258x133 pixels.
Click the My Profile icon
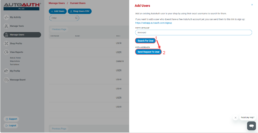tap(7, 71)
